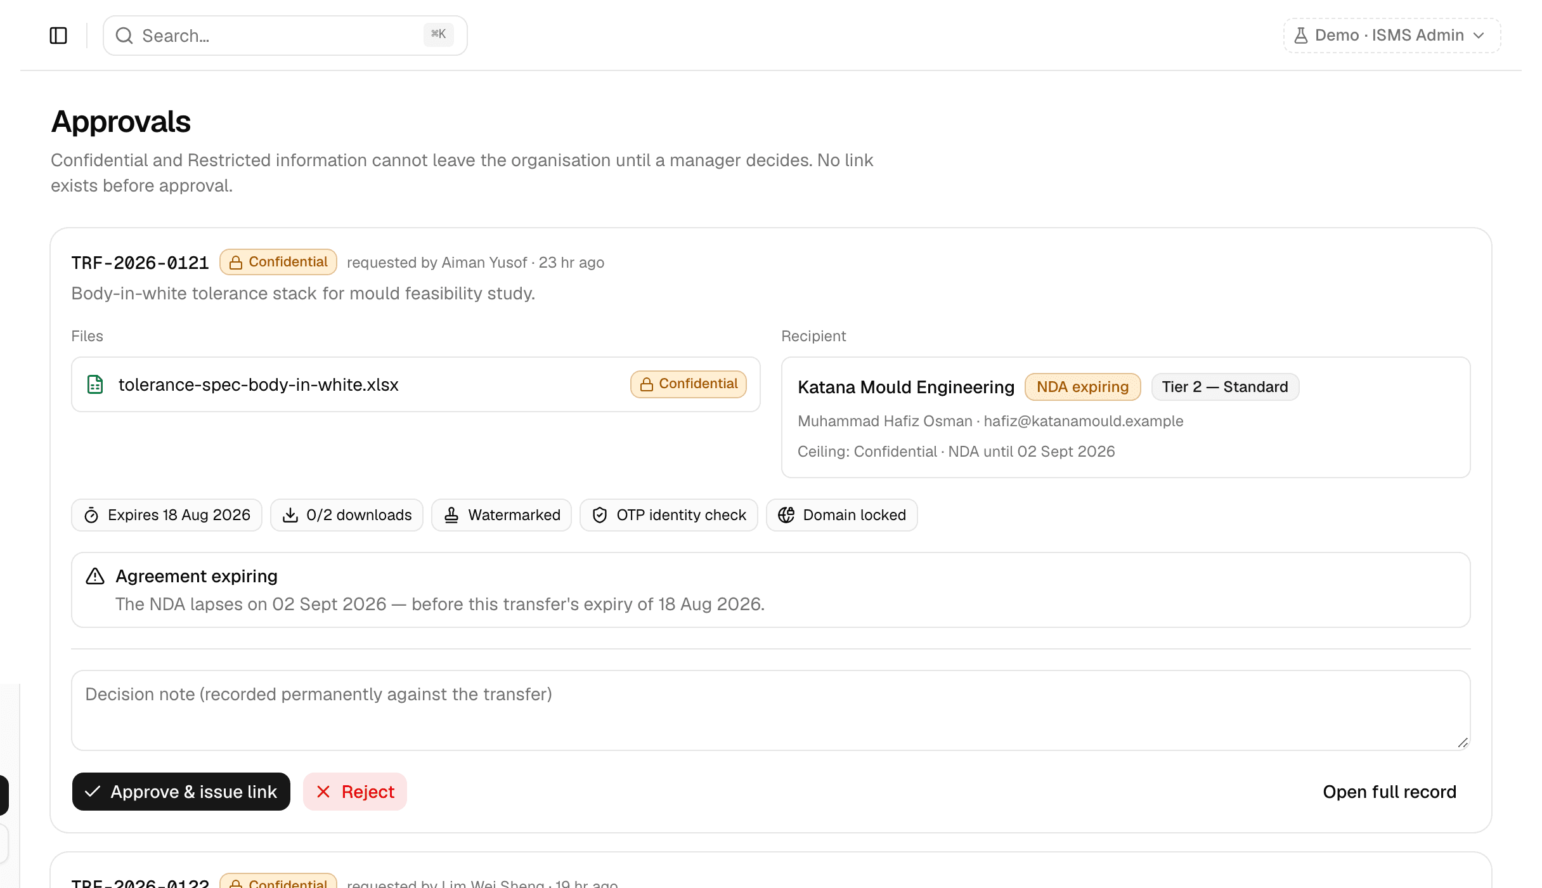The image size is (1542, 888).
Task: Click the search magnifier icon
Action: coord(124,36)
